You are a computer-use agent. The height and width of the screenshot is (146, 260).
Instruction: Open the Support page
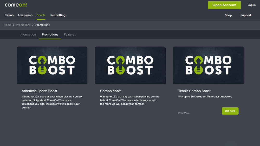246,15
